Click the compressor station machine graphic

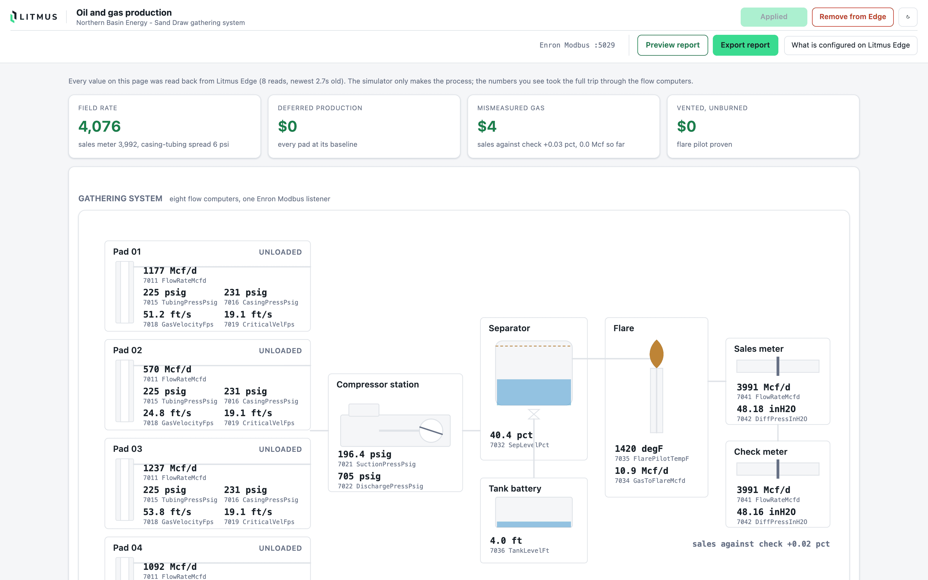pos(395,425)
